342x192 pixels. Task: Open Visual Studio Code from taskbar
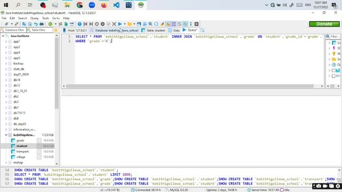[116, 5]
